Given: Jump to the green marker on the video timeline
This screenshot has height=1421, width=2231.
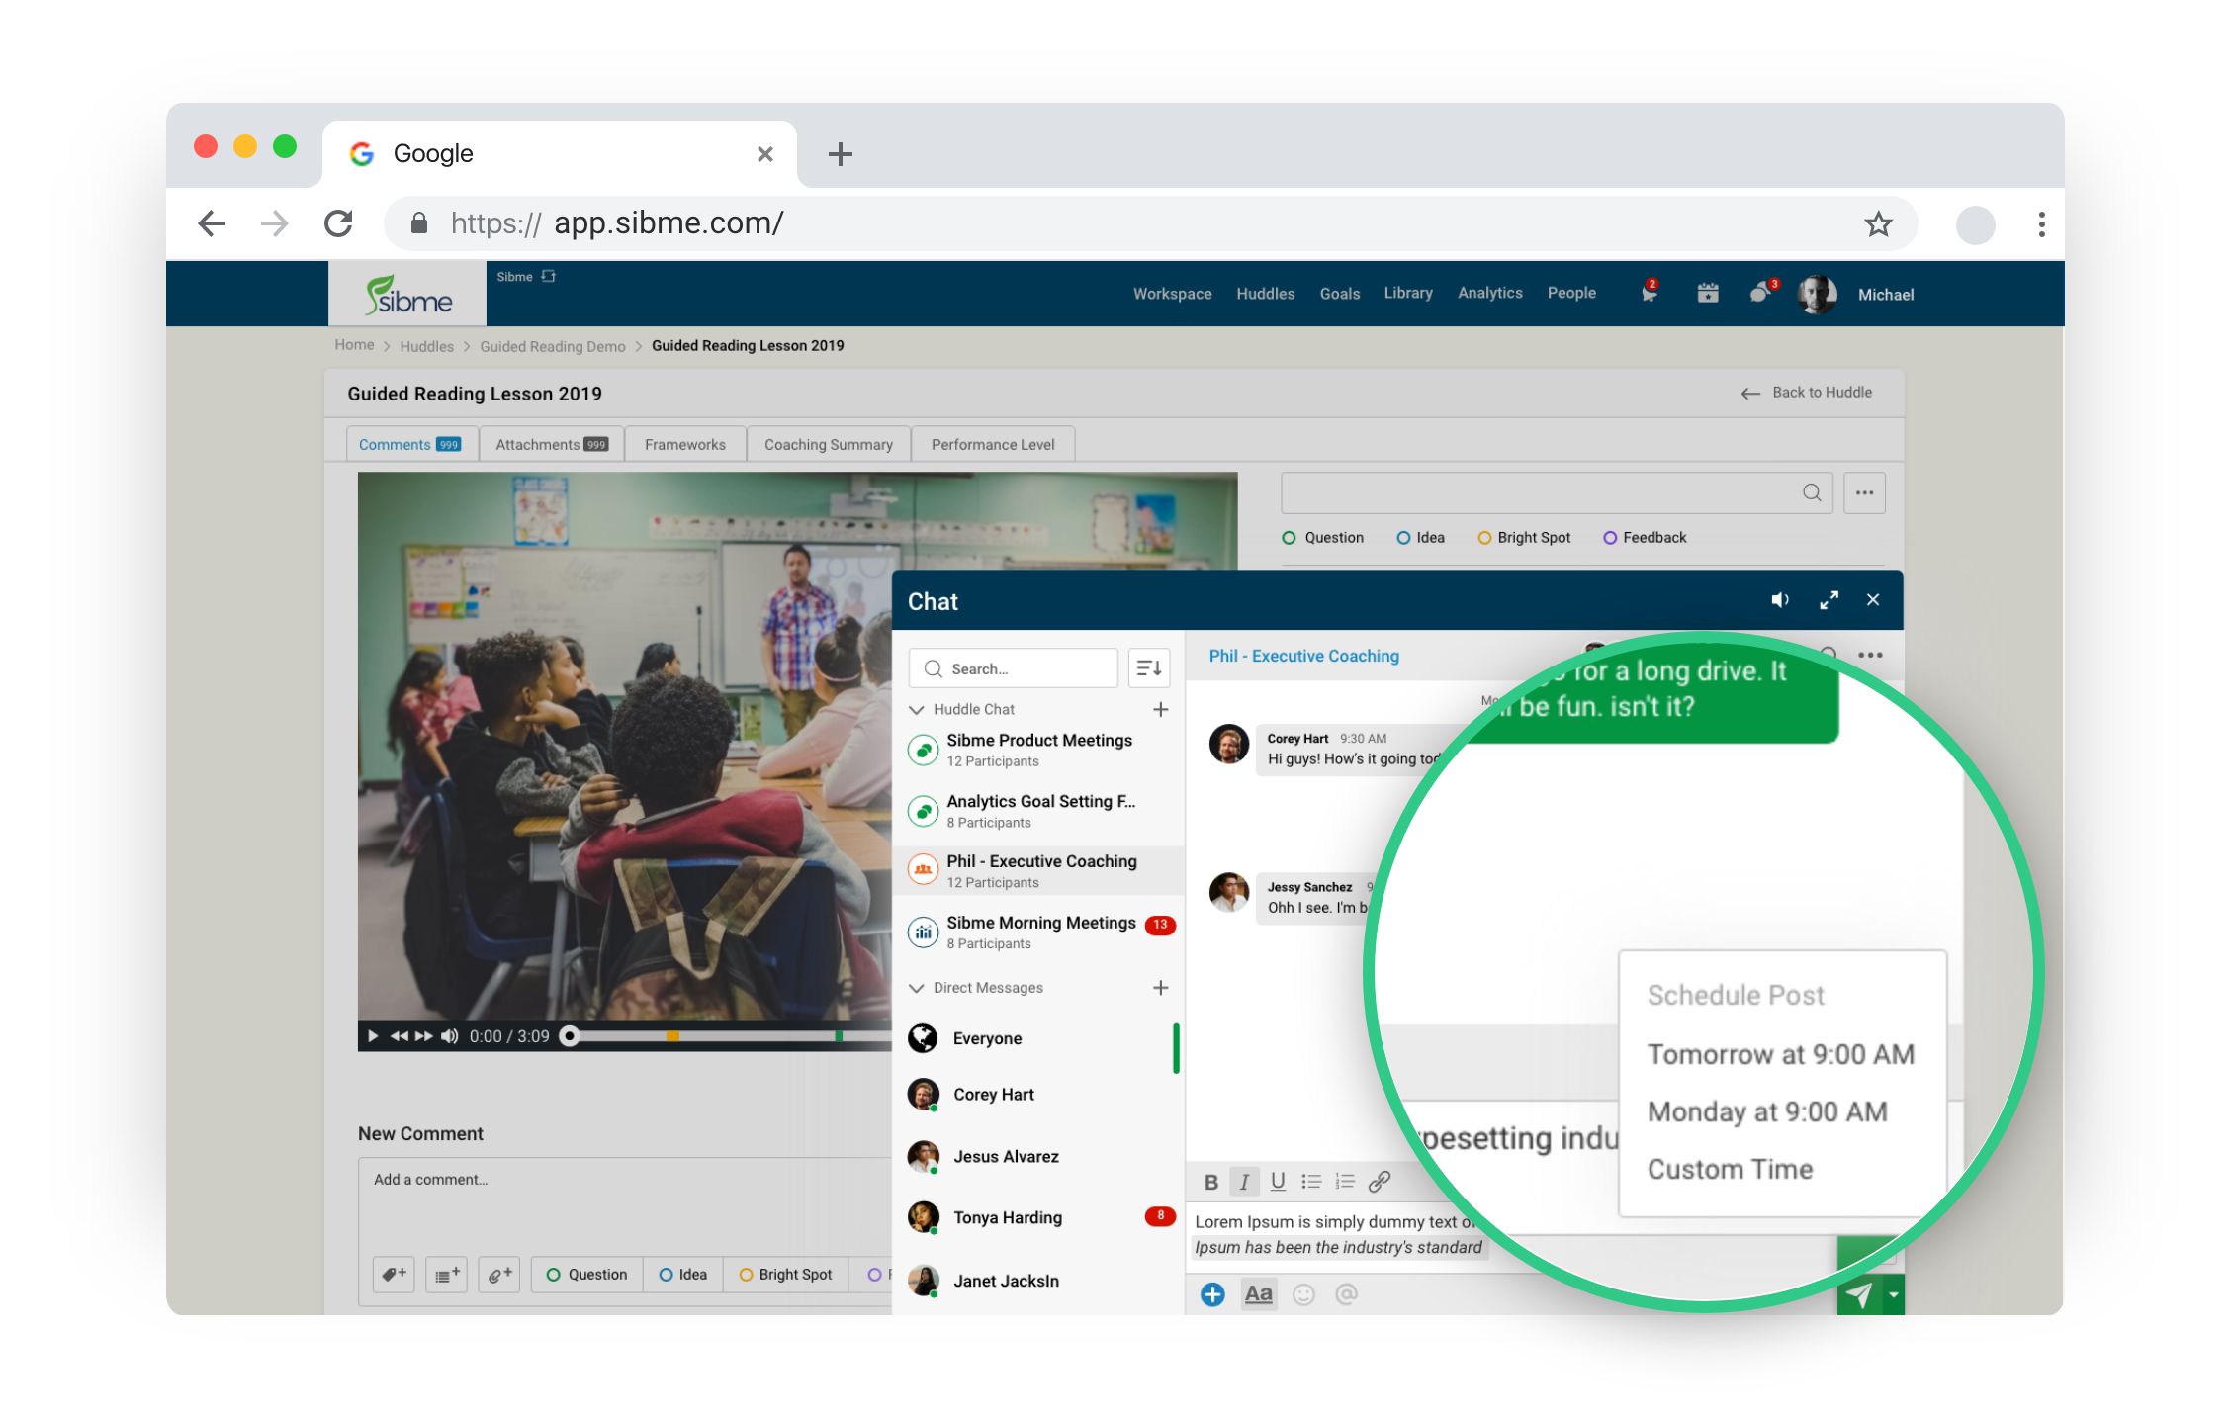Looking at the screenshot, I should [x=839, y=1036].
